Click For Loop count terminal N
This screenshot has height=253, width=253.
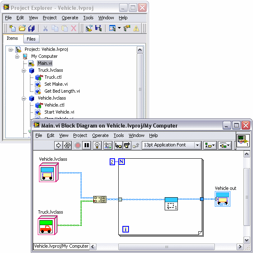(x=122, y=162)
